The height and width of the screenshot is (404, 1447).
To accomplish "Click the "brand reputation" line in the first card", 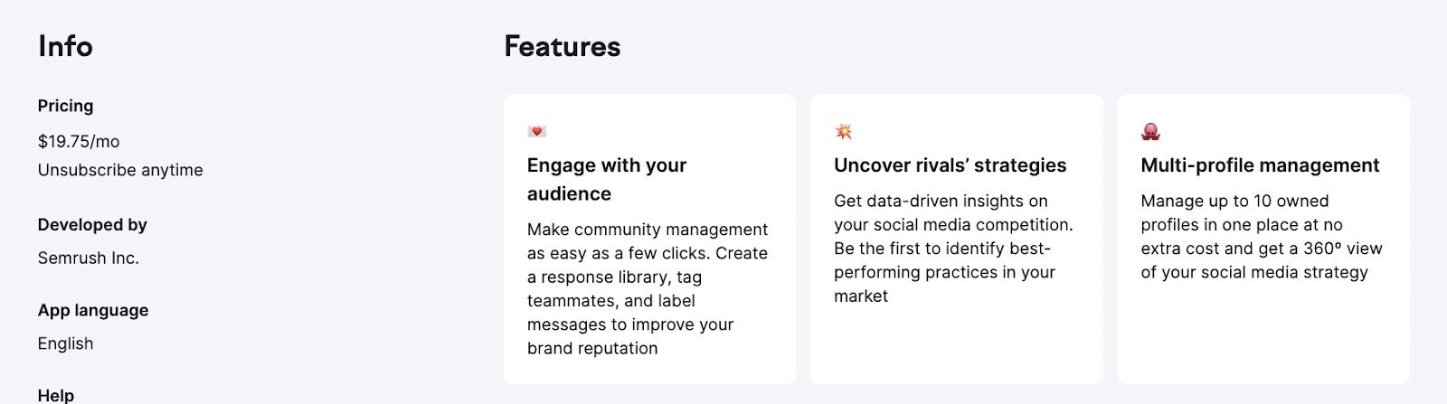I will [592, 349].
